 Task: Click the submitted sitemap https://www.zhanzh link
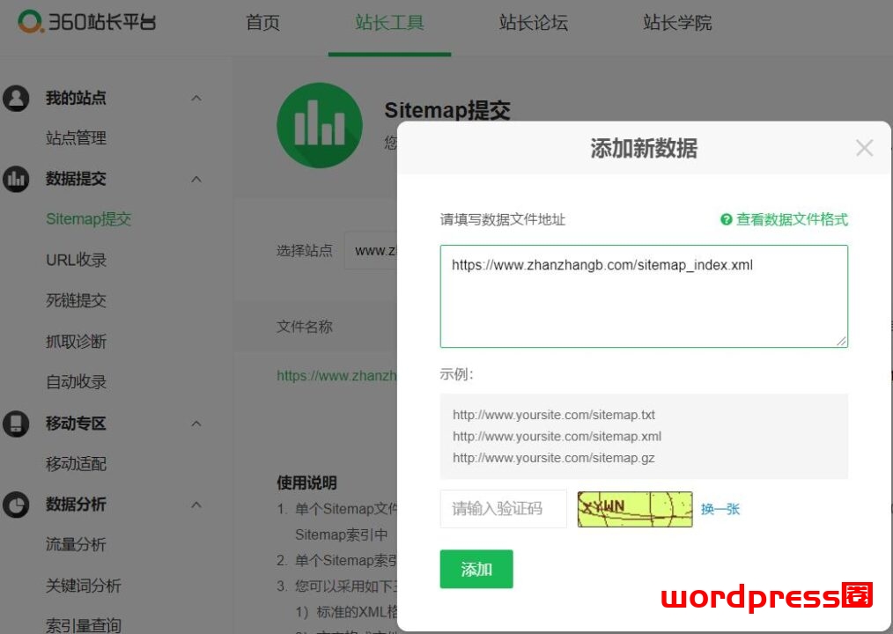click(x=336, y=375)
